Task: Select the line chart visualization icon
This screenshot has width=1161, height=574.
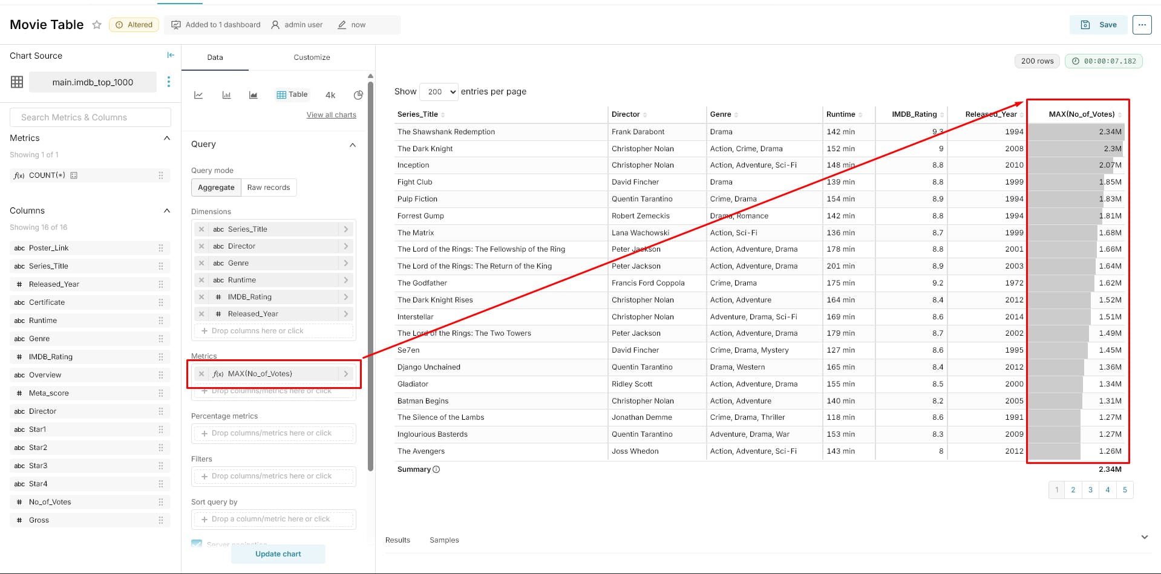Action: 198,95
